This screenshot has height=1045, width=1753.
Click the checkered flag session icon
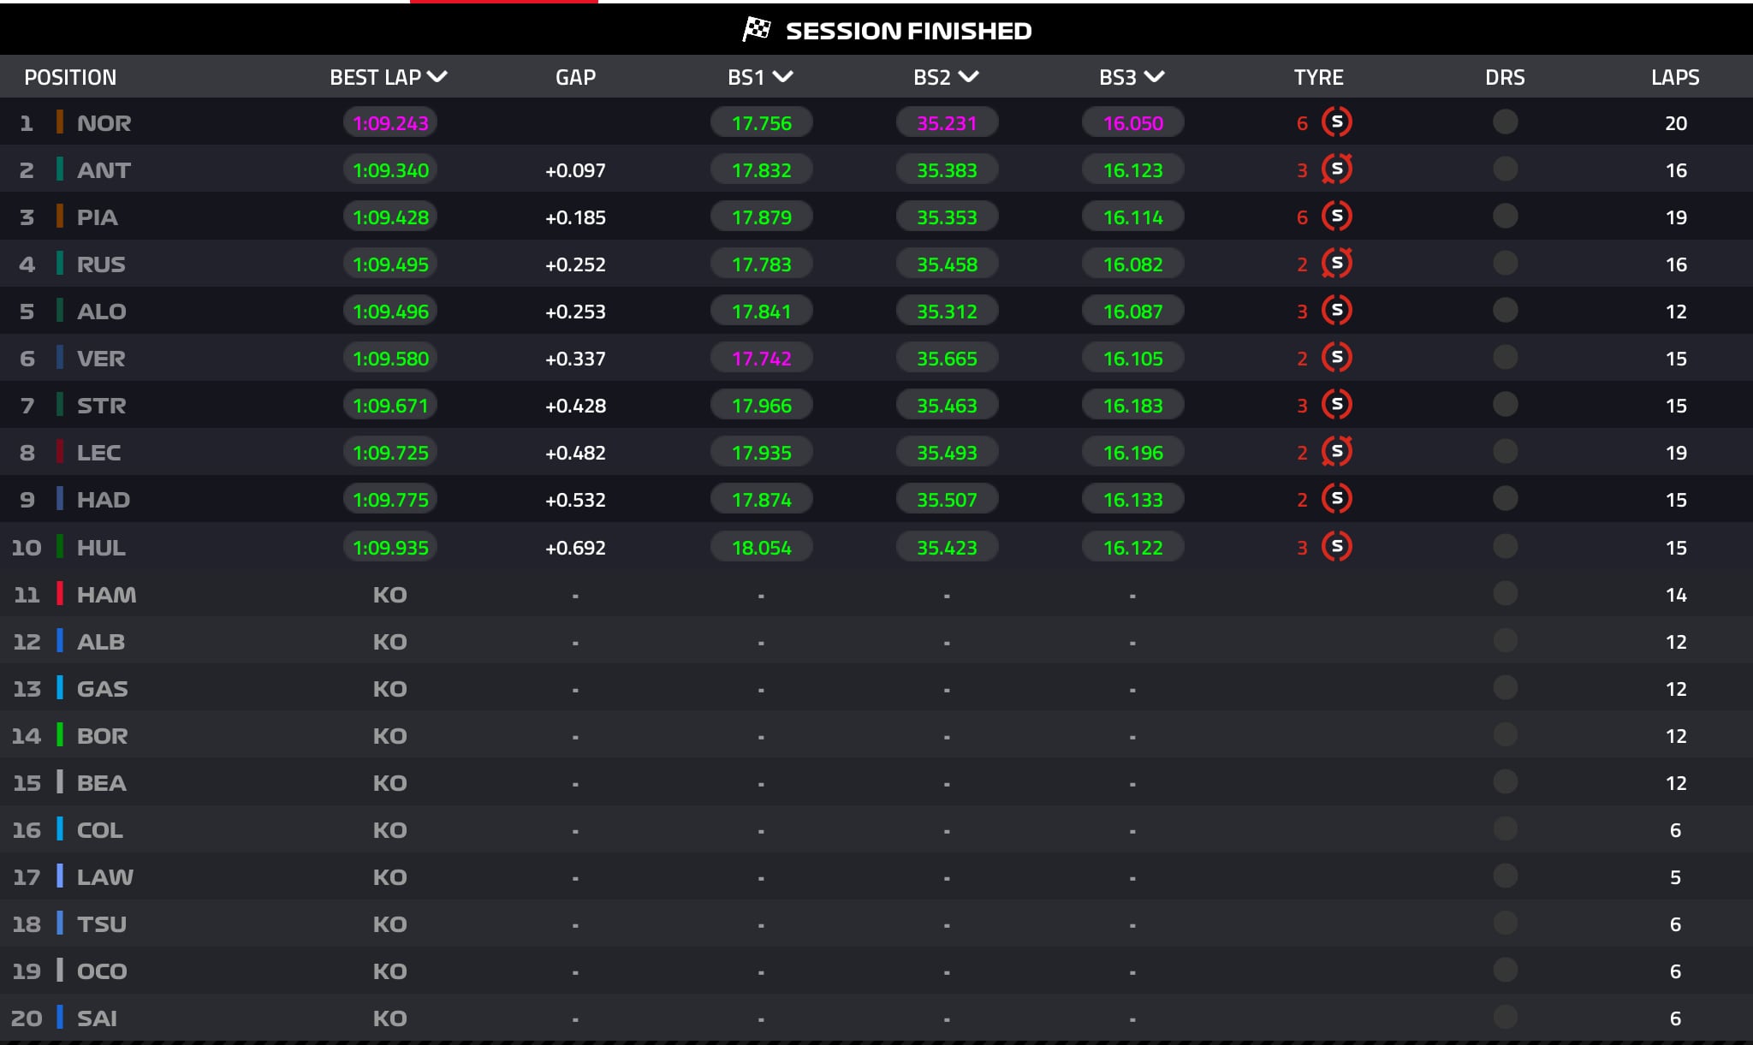(x=756, y=30)
